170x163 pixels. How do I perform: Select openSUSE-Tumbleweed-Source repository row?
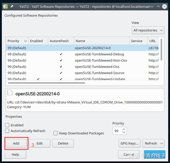[x=82, y=73]
